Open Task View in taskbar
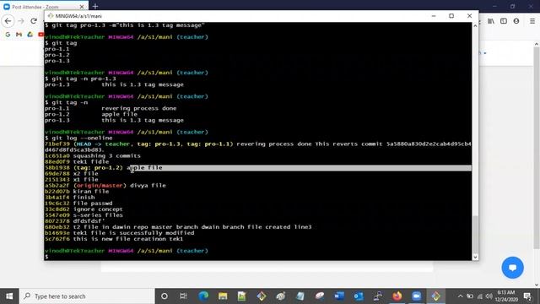The width and height of the screenshot is (540, 304). coord(183,296)
